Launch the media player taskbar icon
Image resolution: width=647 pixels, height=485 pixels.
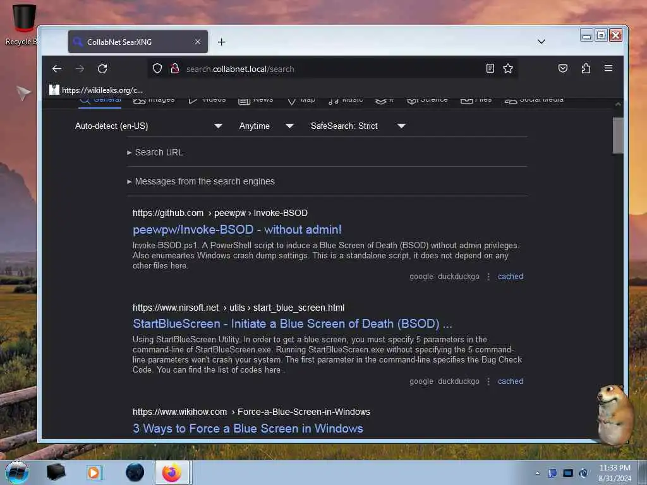coord(94,472)
